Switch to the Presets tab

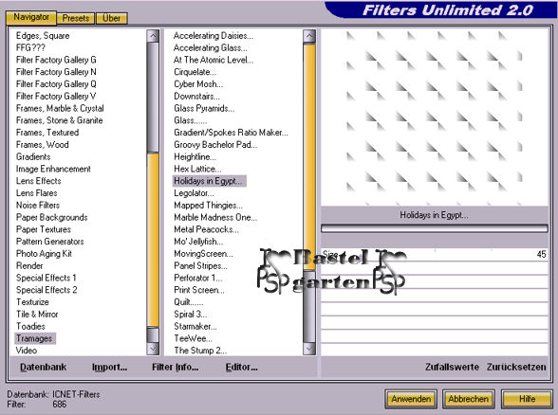(x=76, y=18)
